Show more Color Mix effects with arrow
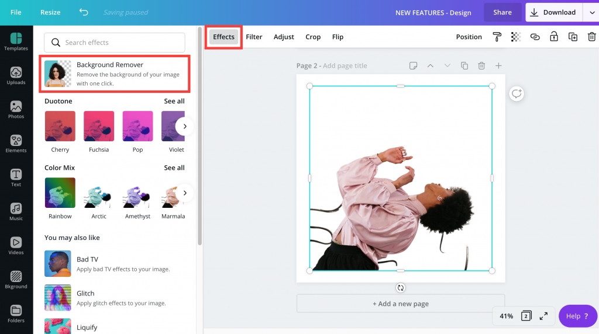 point(185,193)
